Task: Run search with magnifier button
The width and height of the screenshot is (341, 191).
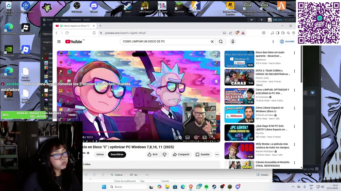Action: point(221,42)
